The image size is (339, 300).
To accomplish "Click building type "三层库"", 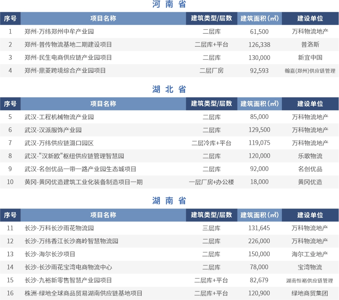I will [211, 228].
